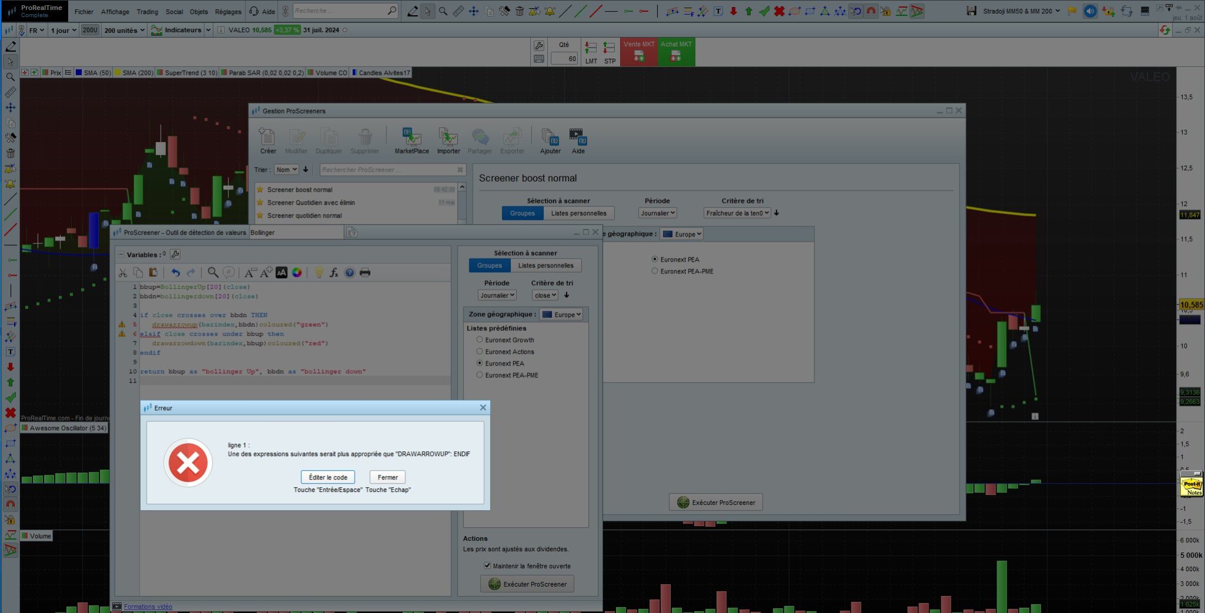The width and height of the screenshot is (1205, 613).
Task: Select the magnet tool in left sidebar
Action: (x=11, y=504)
